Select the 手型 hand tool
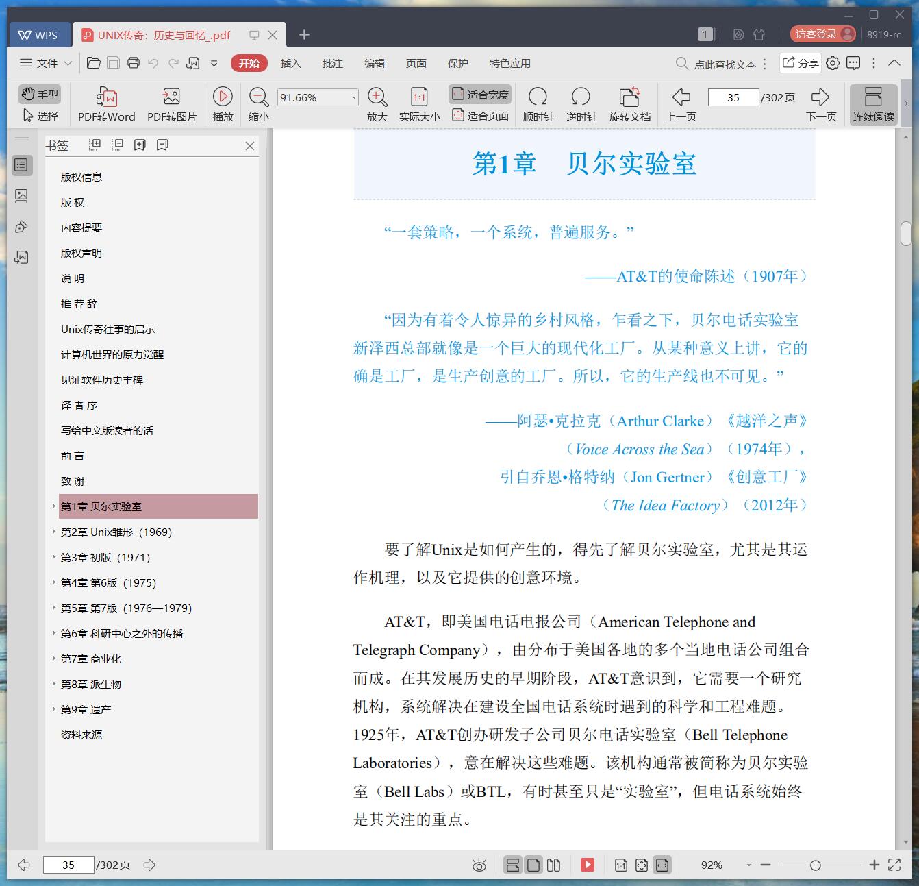This screenshot has width=919, height=886. pyautogui.click(x=40, y=94)
